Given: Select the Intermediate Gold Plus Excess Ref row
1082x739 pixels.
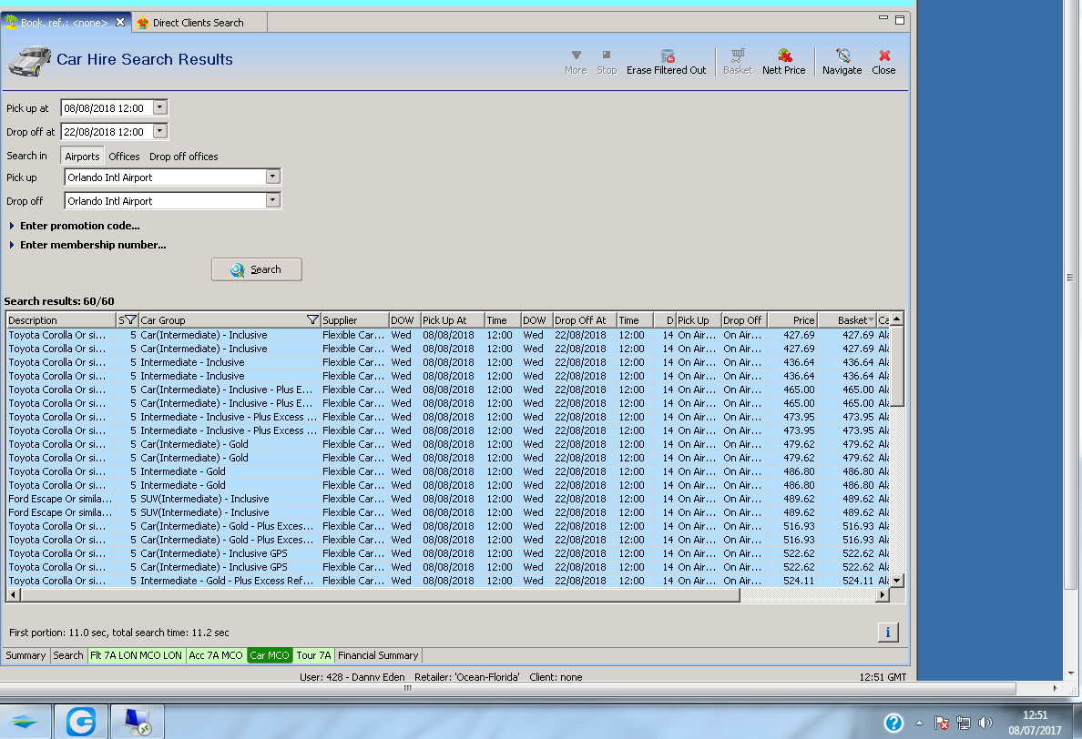Looking at the screenshot, I should [x=448, y=581].
